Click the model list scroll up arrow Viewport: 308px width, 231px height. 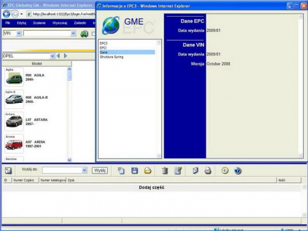tap(70, 69)
